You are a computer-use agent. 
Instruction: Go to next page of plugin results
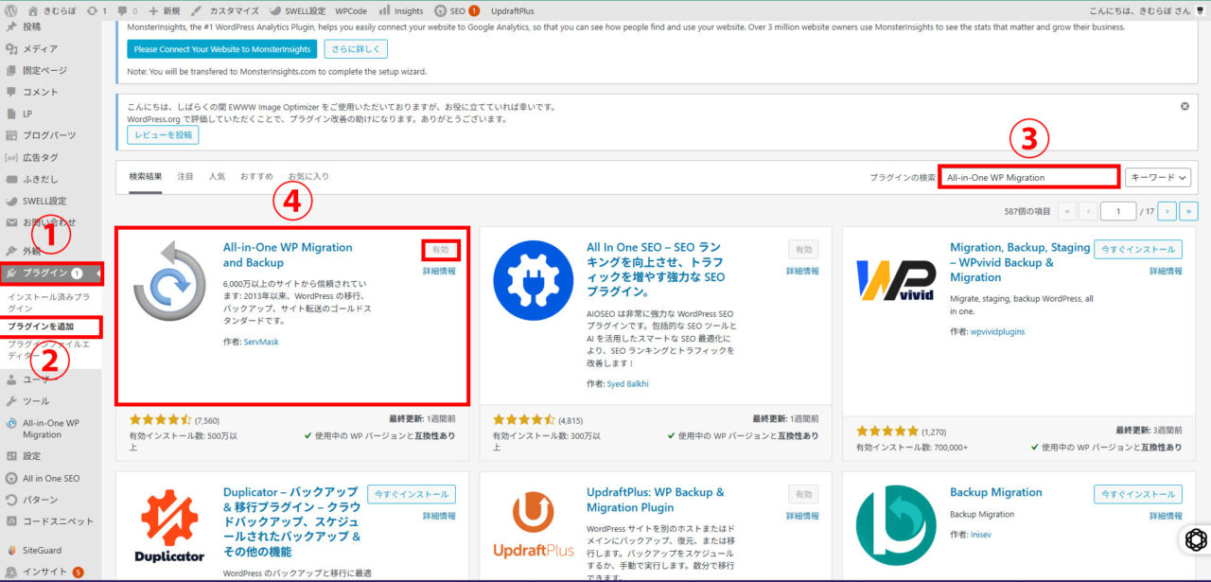(x=1168, y=212)
